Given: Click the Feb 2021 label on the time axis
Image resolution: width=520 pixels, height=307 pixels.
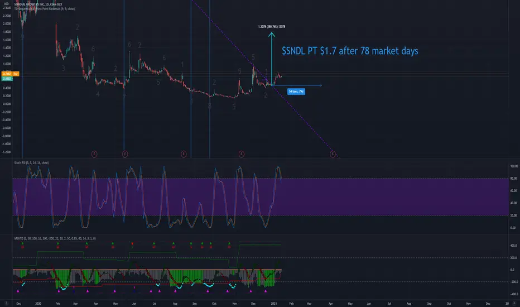Looking at the screenshot, I should pos(291,303).
